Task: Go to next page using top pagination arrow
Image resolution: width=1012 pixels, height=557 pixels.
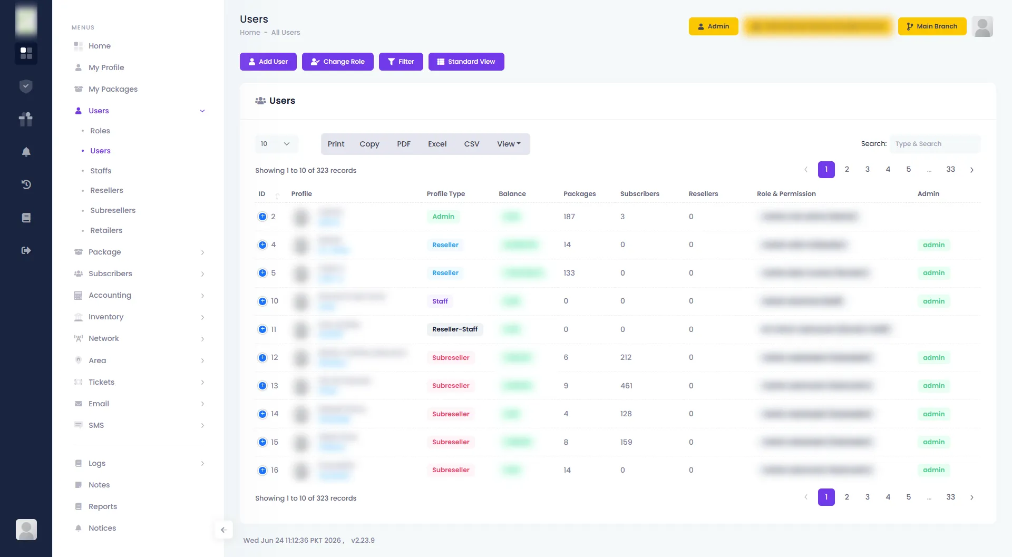Action: [972, 170]
